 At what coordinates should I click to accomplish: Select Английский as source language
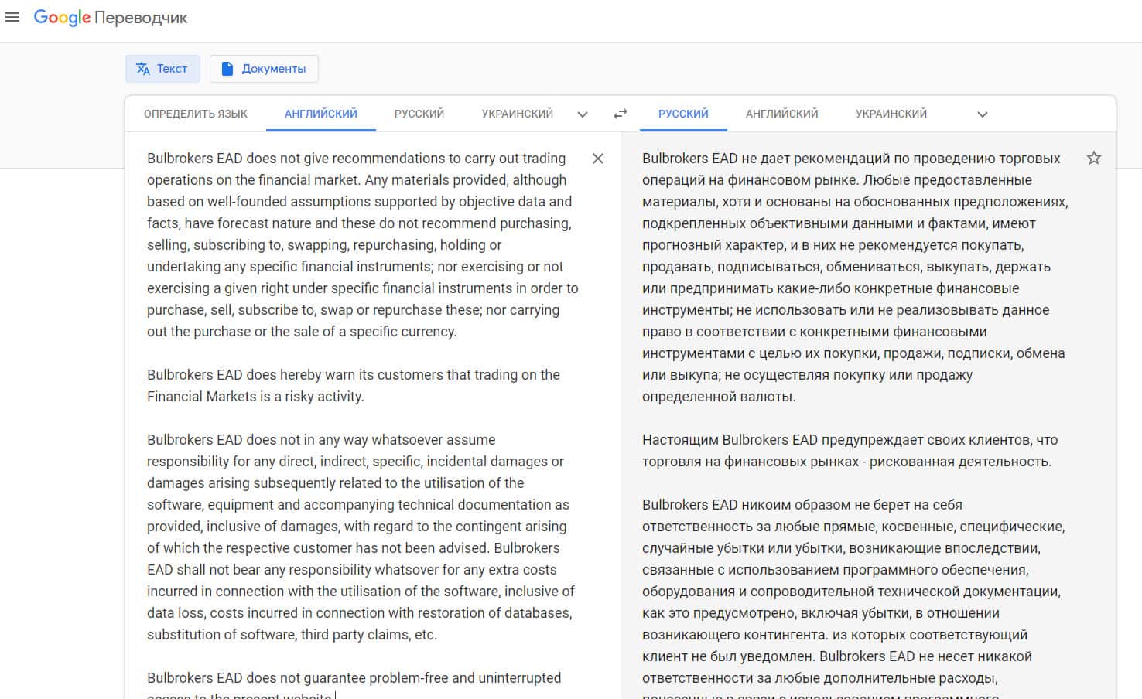[321, 114]
